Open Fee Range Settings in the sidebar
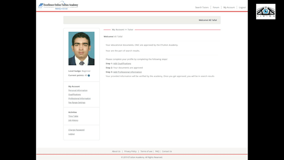The image size is (284, 160). [77, 103]
